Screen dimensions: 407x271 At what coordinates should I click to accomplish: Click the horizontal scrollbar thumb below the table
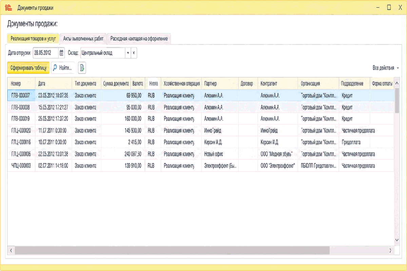point(172,250)
